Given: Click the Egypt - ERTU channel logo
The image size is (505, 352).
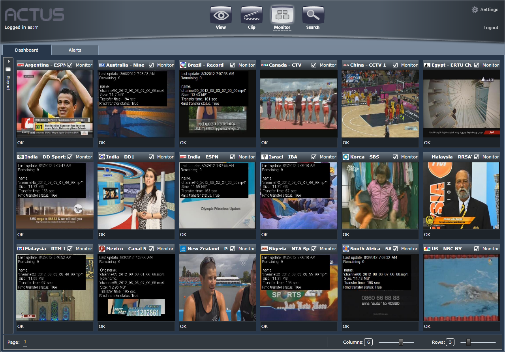Looking at the screenshot, I should click(x=427, y=65).
